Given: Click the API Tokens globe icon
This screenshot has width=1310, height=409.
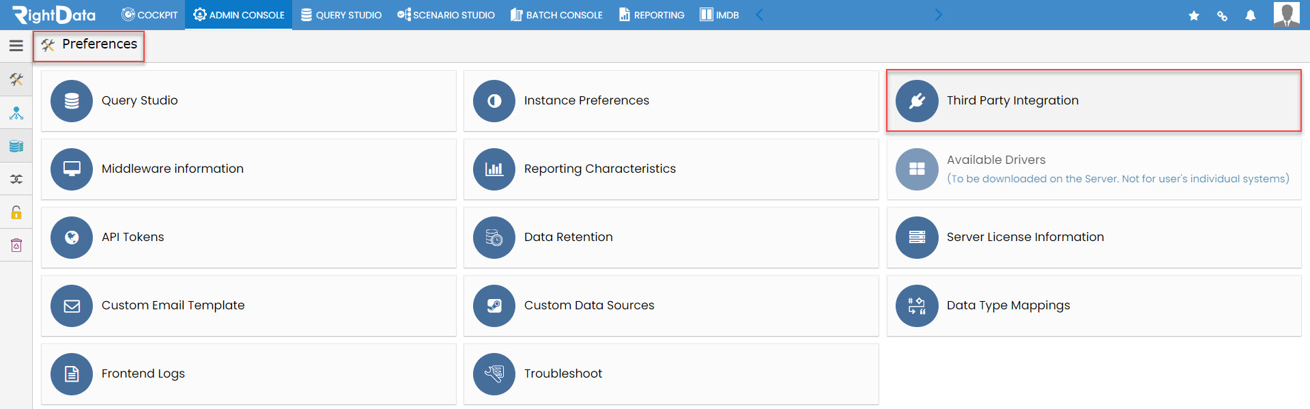Looking at the screenshot, I should [x=72, y=238].
